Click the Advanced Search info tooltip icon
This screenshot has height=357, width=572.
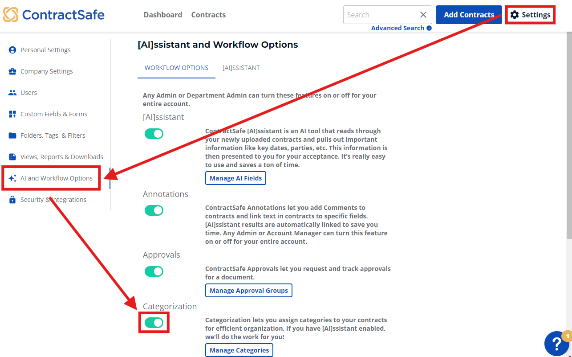point(429,28)
